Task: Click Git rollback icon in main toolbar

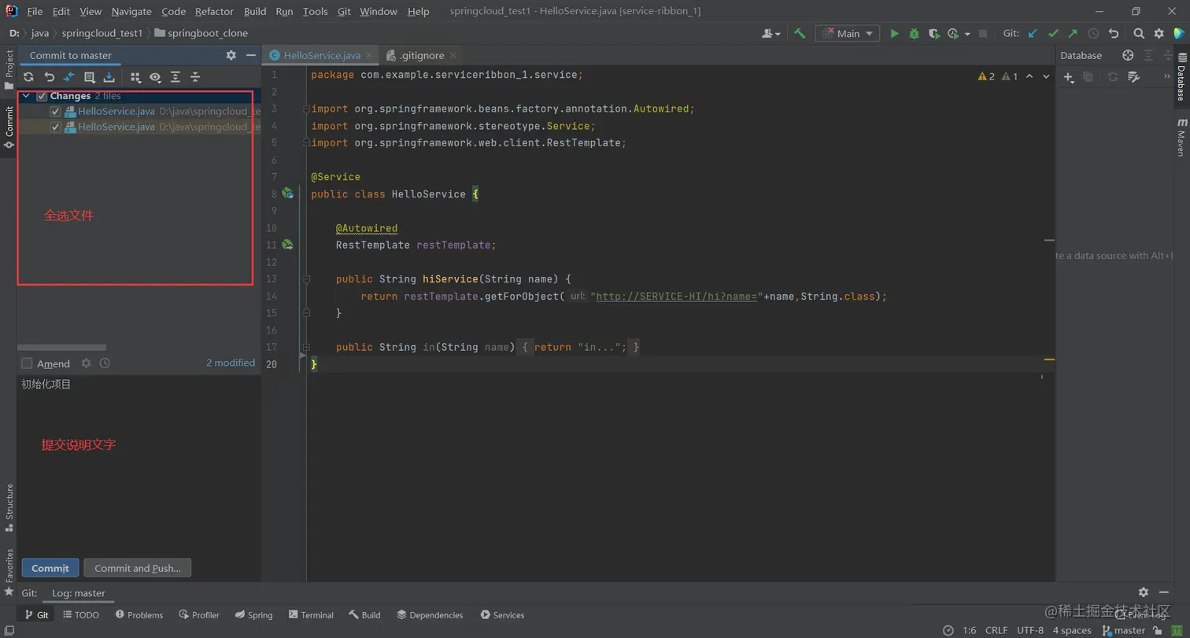Action: pyautogui.click(x=1113, y=33)
